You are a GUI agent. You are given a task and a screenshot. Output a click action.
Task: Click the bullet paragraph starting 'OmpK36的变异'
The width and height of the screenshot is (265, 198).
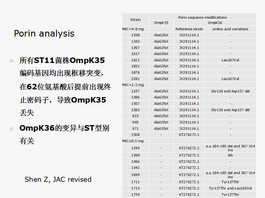(x=64, y=134)
